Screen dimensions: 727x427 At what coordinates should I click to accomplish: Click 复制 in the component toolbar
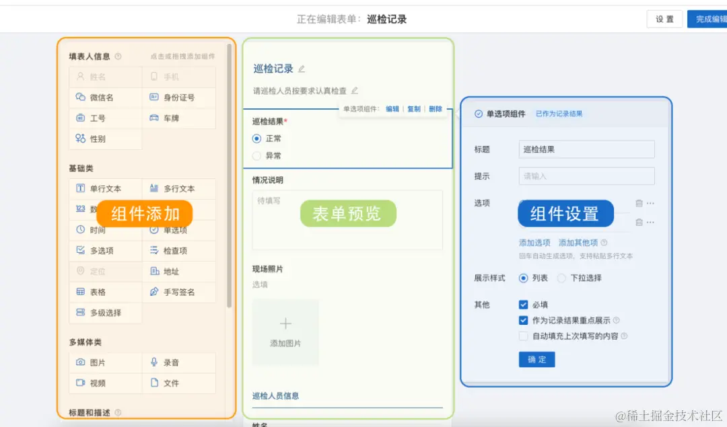(414, 109)
